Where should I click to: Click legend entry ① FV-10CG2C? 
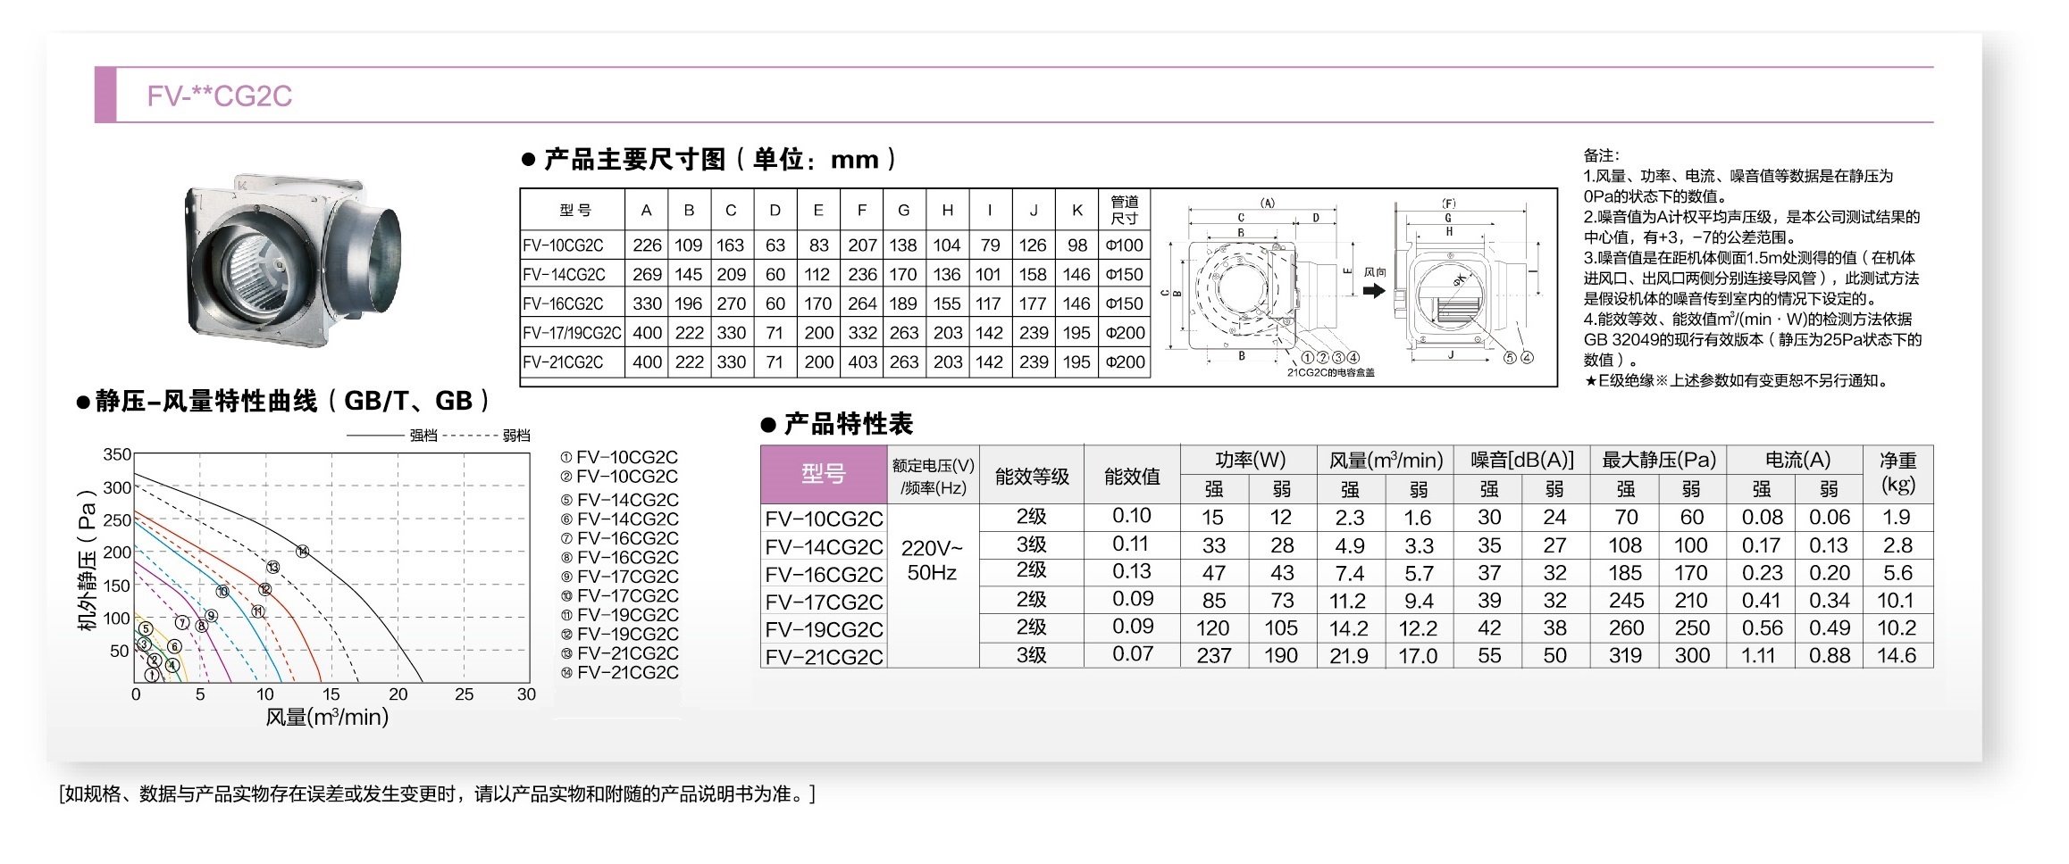[619, 457]
